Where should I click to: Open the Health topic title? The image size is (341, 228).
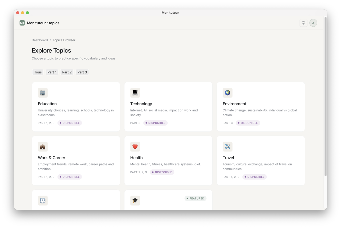[x=136, y=158]
